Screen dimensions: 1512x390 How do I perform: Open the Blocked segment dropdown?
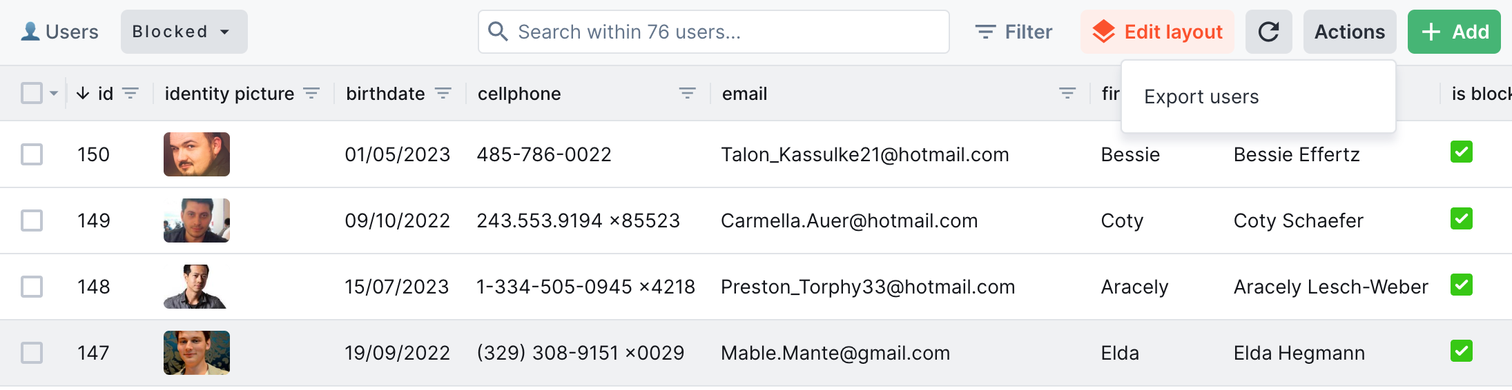click(x=184, y=32)
